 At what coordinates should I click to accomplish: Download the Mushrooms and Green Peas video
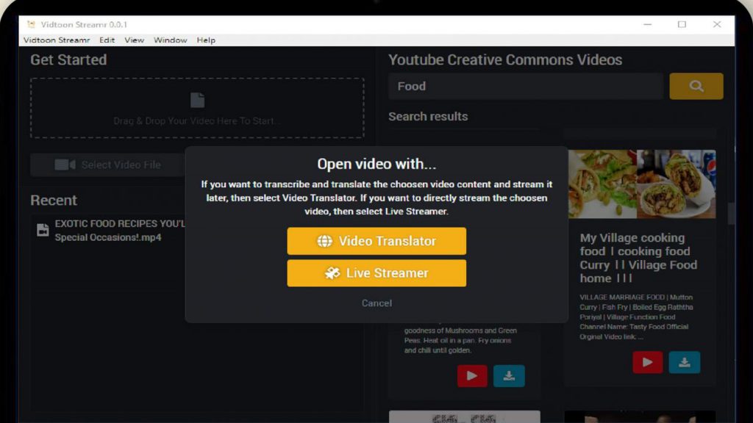509,375
